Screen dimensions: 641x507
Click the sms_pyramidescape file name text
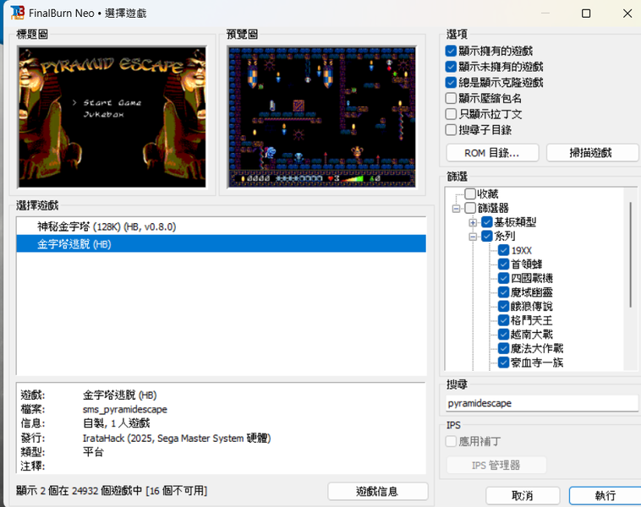[x=124, y=409]
